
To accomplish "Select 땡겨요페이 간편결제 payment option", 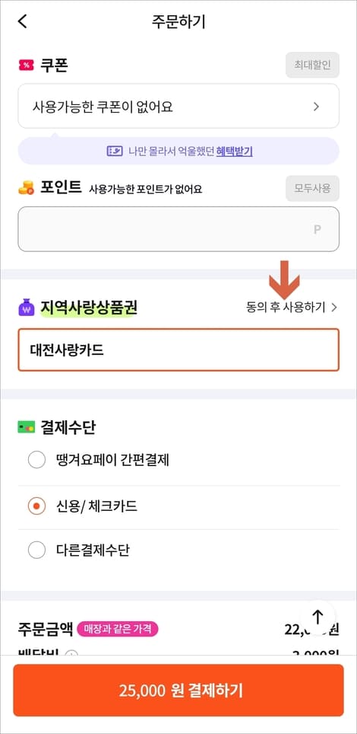I will pyautogui.click(x=178, y=461).
